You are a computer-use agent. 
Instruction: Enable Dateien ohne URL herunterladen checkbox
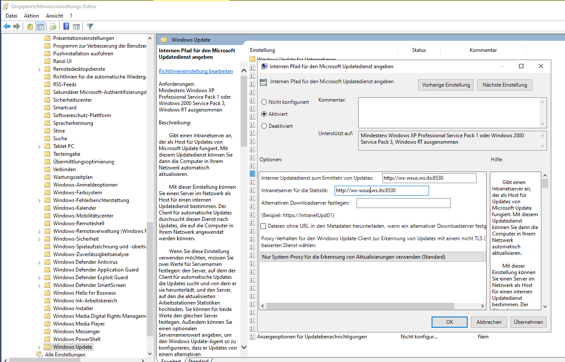pos(264,226)
